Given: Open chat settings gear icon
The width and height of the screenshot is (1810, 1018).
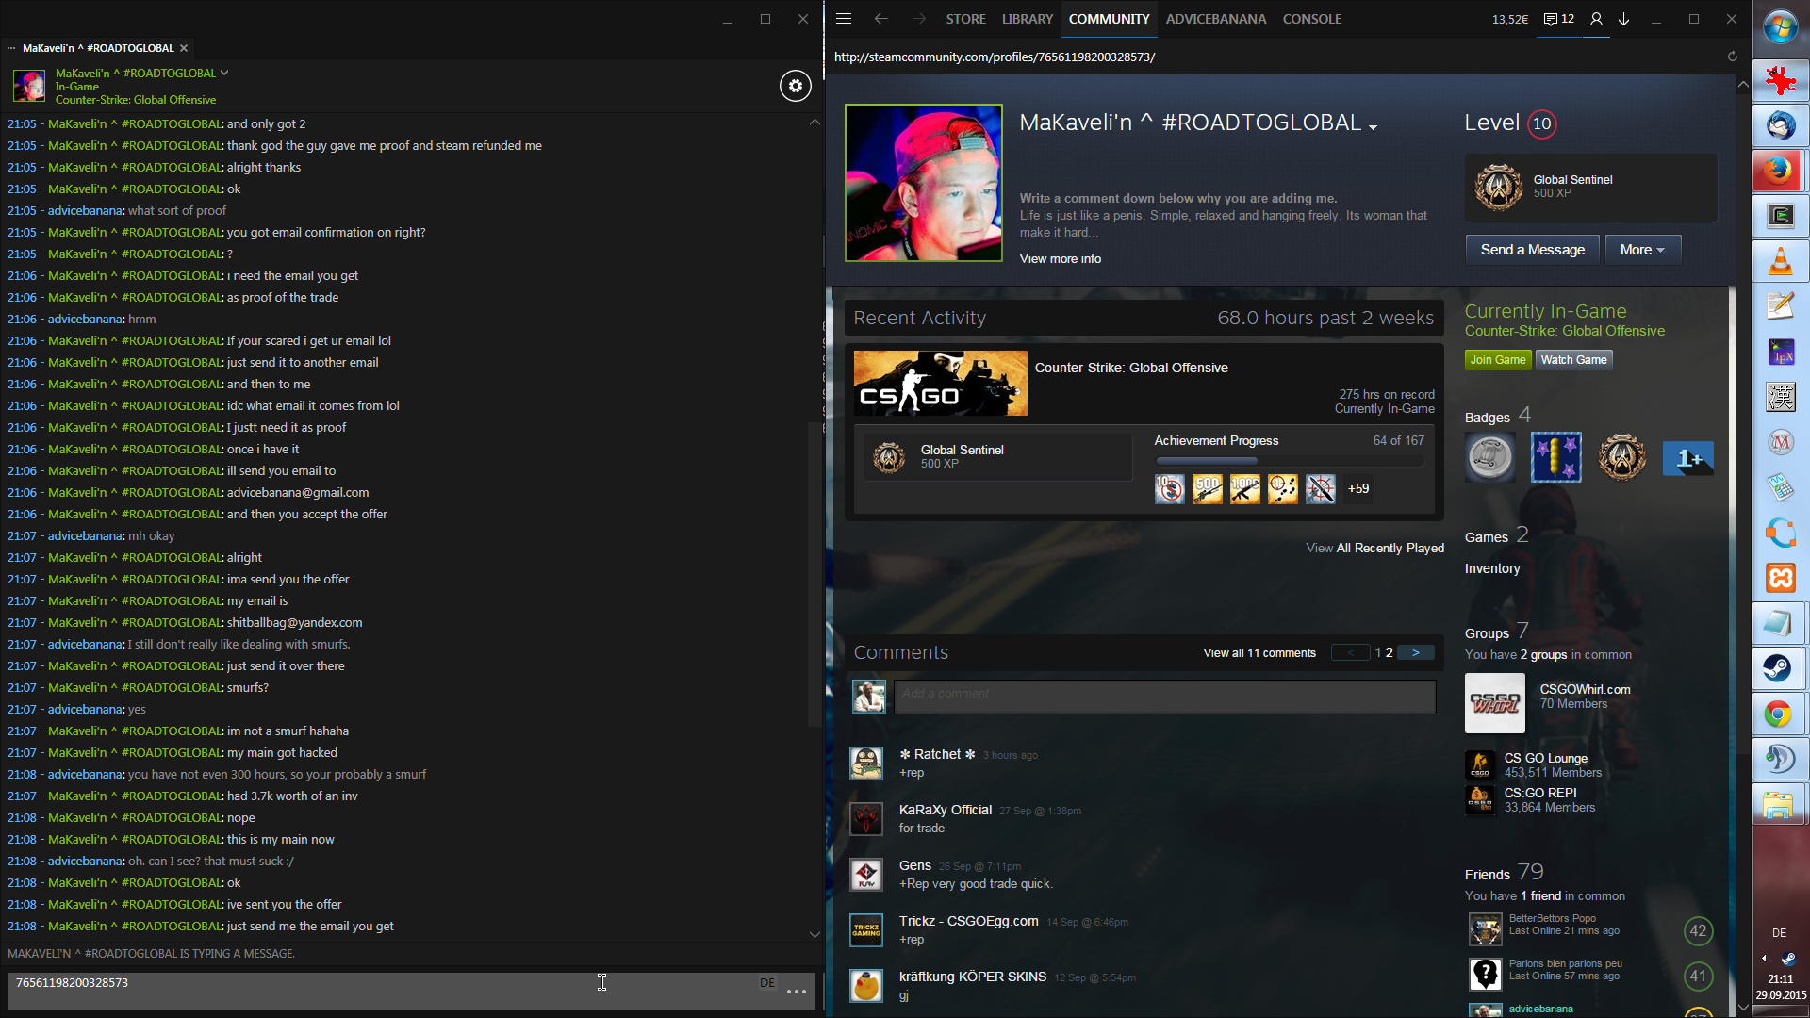Looking at the screenshot, I should click(795, 86).
